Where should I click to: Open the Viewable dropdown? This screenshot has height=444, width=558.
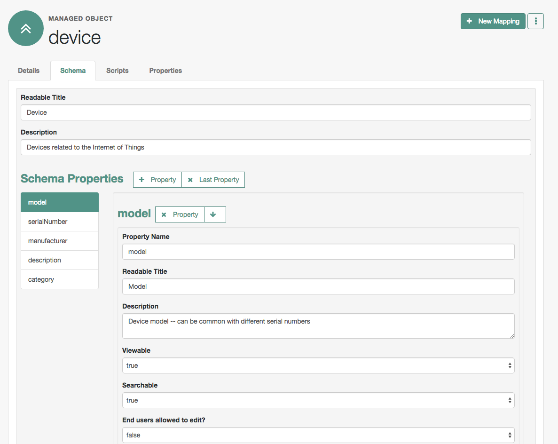click(318, 365)
